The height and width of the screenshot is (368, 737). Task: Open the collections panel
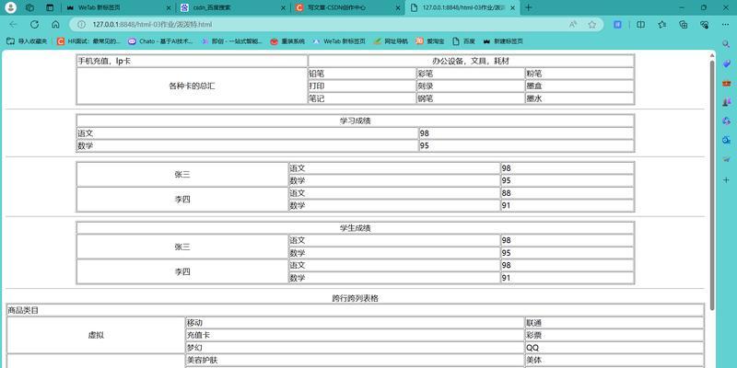click(684, 25)
